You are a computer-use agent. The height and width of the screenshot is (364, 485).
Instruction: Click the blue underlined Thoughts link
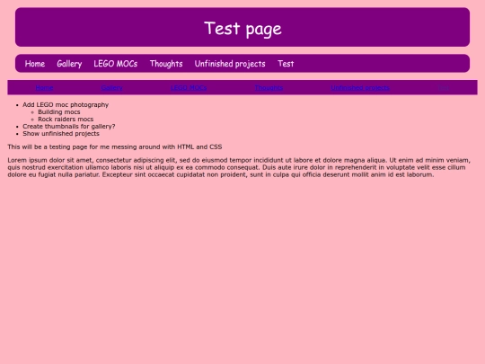point(269,87)
